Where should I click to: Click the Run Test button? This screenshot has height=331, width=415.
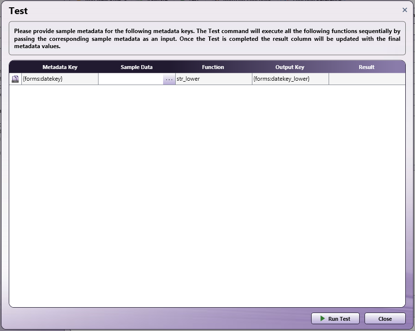tap(335, 318)
